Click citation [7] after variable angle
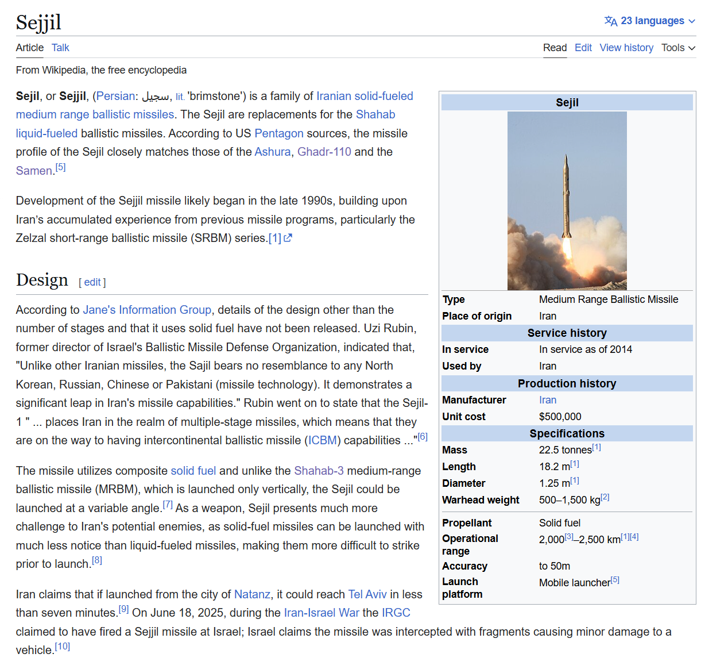The image size is (701, 669). coord(168,505)
